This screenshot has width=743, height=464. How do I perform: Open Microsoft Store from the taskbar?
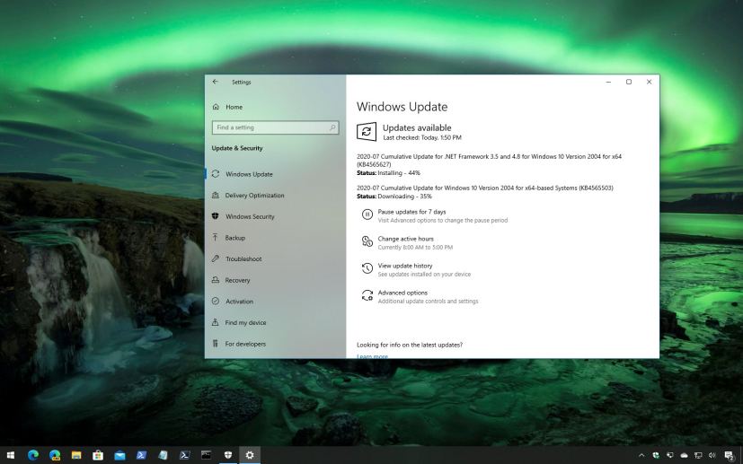point(98,455)
